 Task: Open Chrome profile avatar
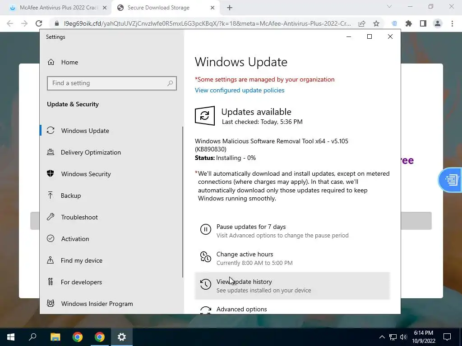pos(438,23)
